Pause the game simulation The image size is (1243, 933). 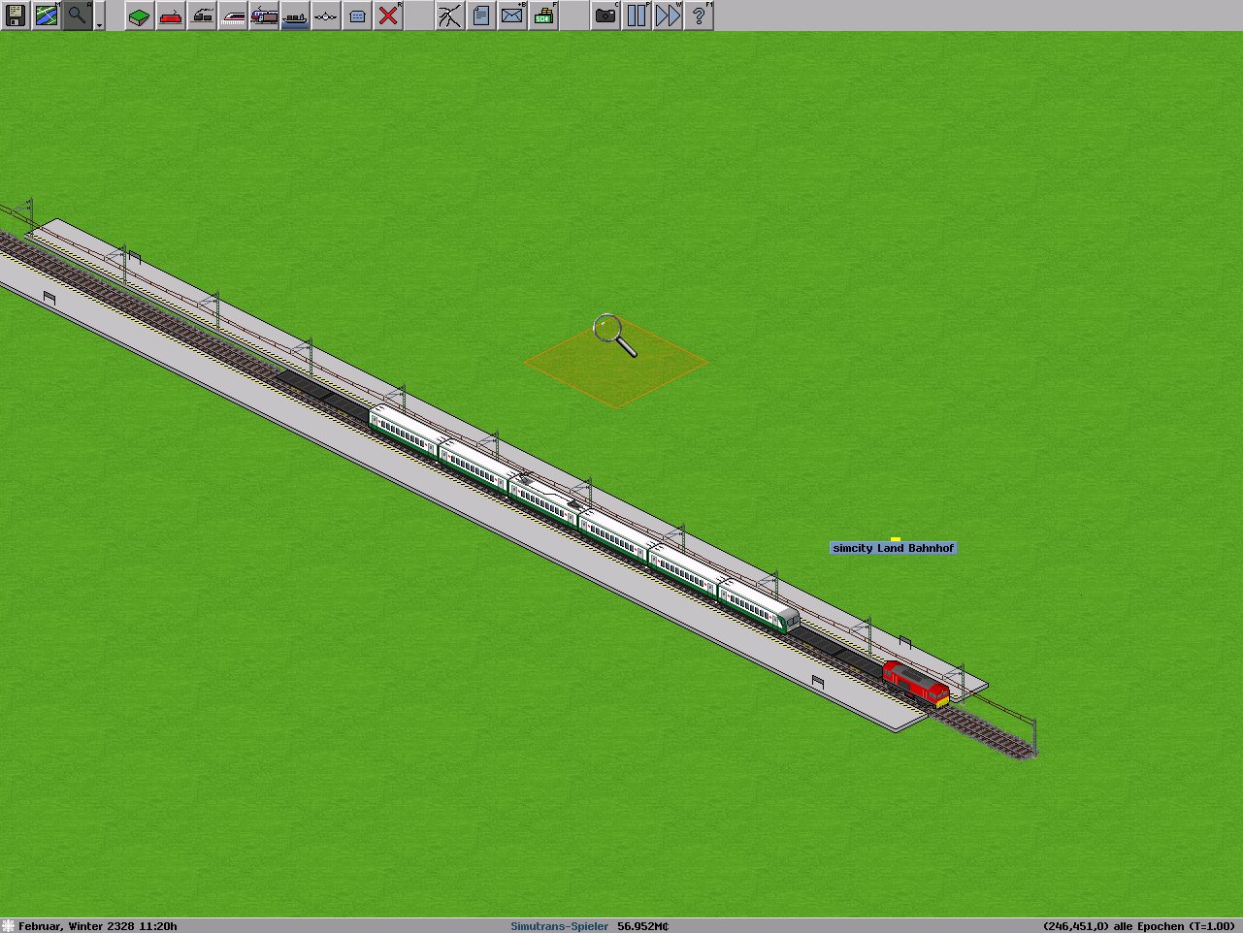(637, 16)
